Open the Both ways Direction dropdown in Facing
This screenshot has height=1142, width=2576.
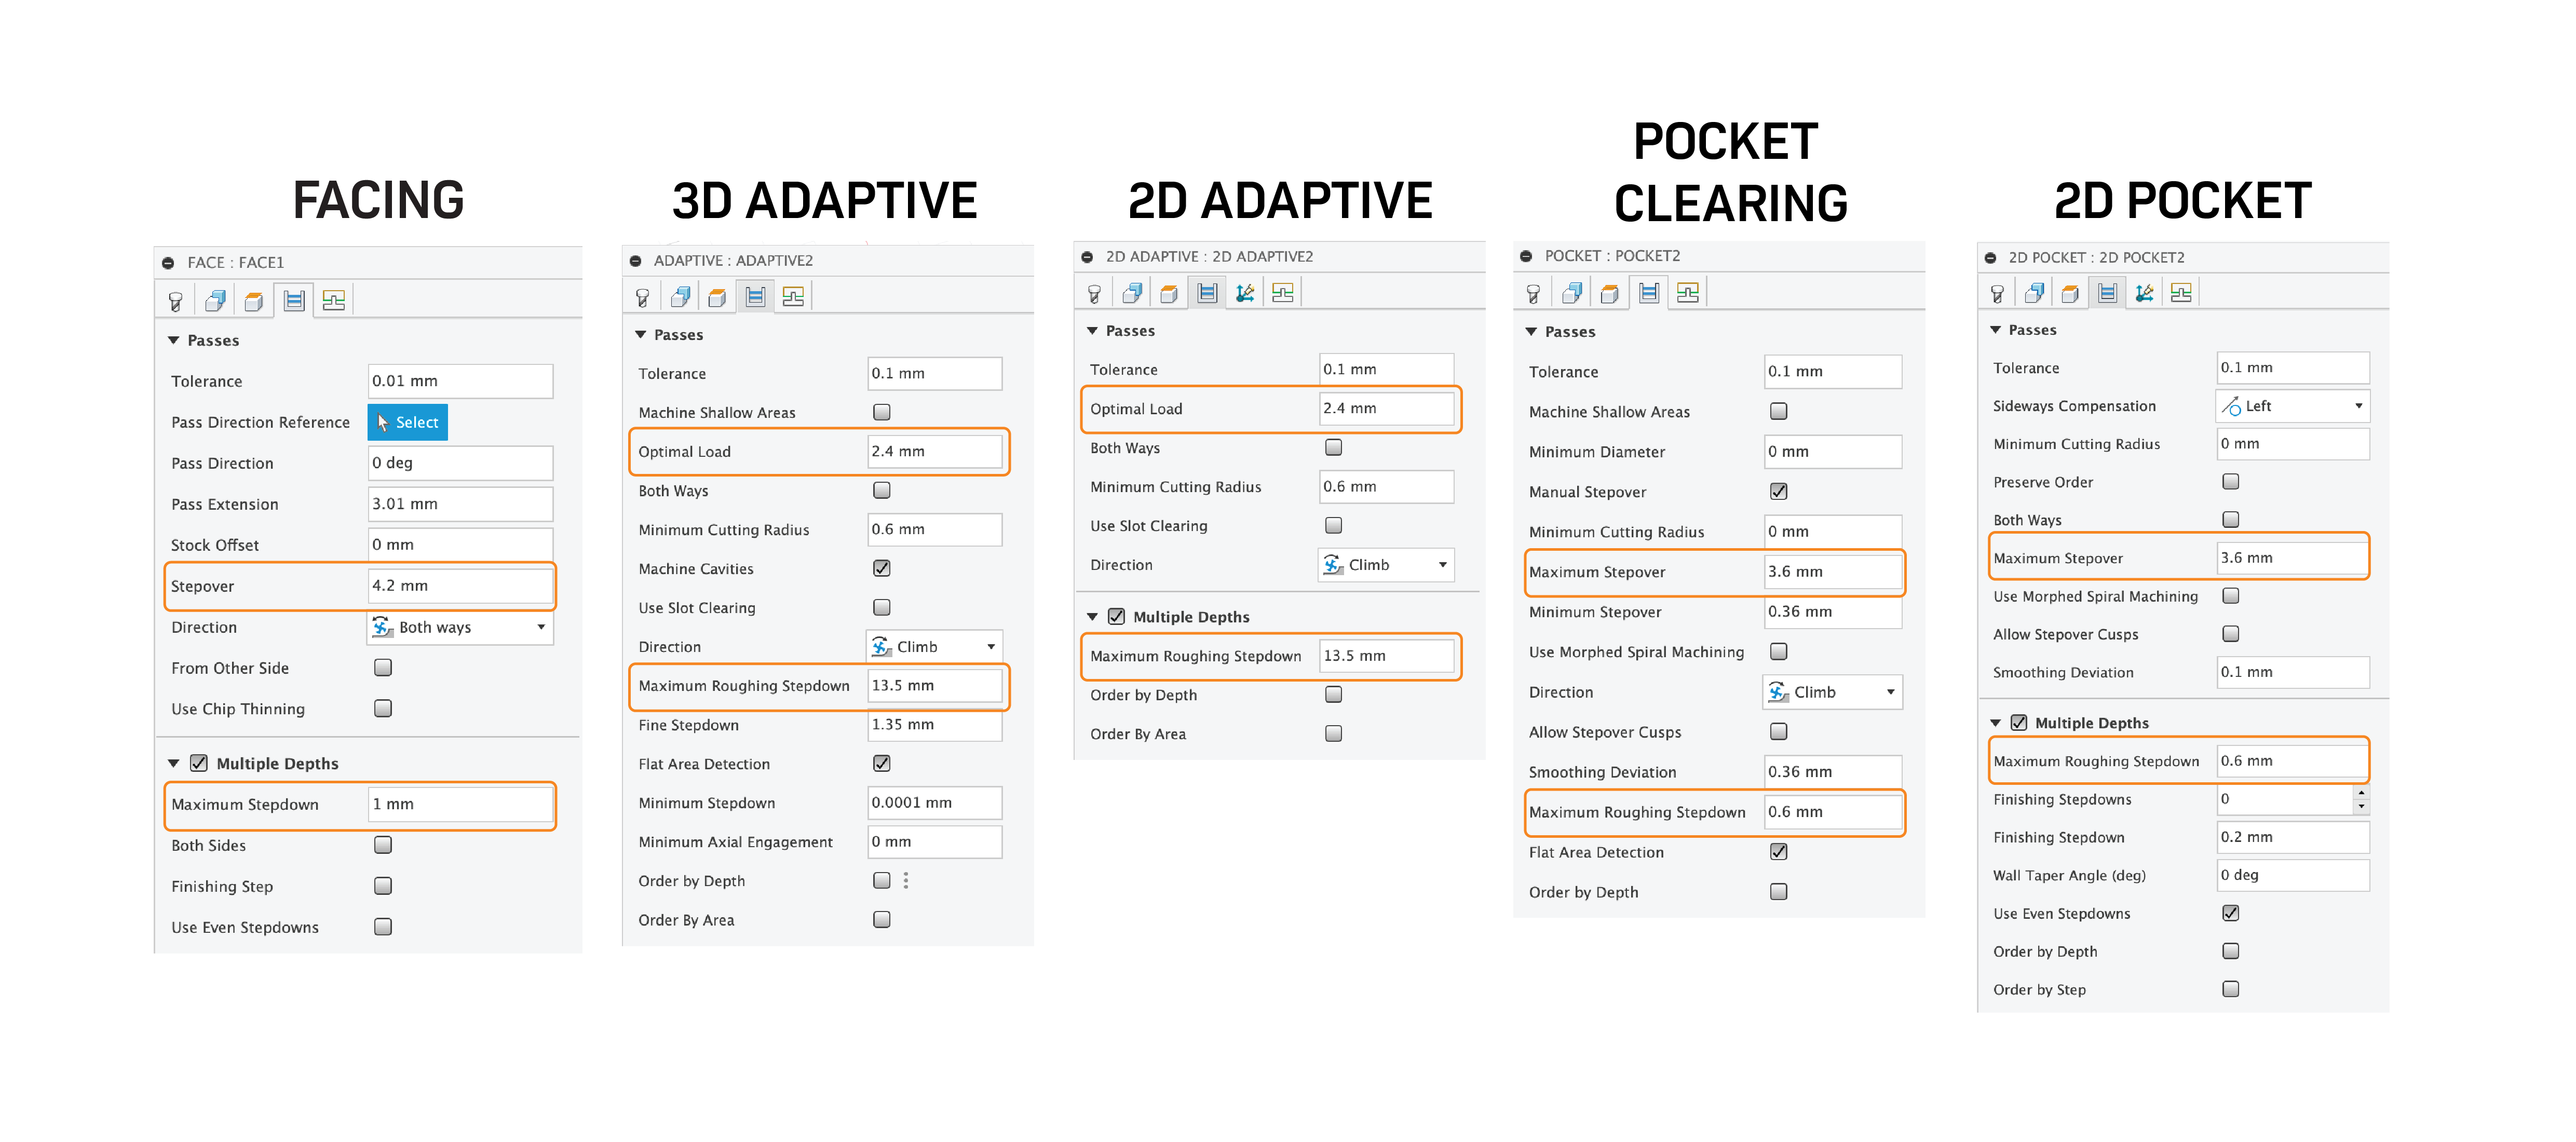pos(460,627)
